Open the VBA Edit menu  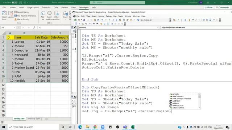[83, 16]
